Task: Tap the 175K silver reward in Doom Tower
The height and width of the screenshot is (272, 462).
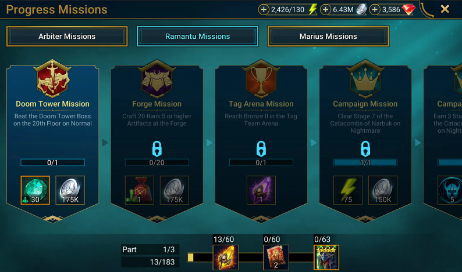Action: 70,190
